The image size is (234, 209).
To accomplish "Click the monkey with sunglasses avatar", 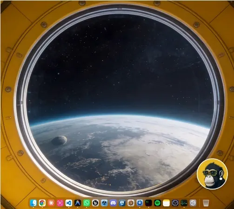I will coord(212,174).
